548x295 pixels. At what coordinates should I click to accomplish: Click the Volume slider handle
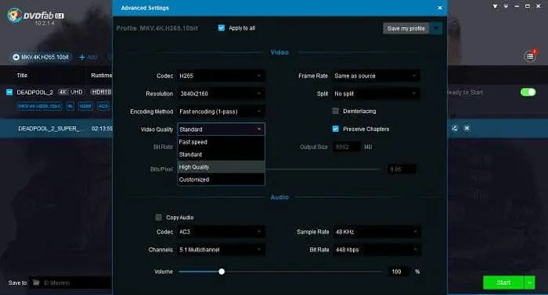(222, 272)
